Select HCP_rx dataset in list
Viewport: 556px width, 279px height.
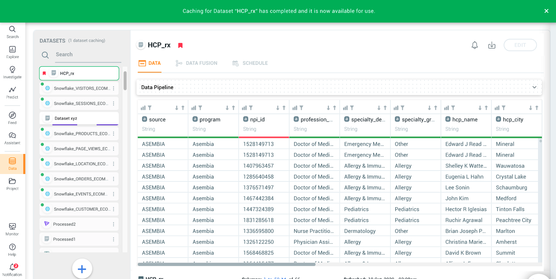(x=79, y=73)
